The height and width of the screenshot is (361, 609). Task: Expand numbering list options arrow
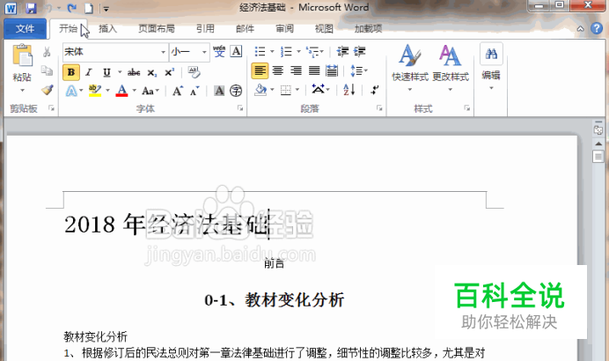pos(298,52)
